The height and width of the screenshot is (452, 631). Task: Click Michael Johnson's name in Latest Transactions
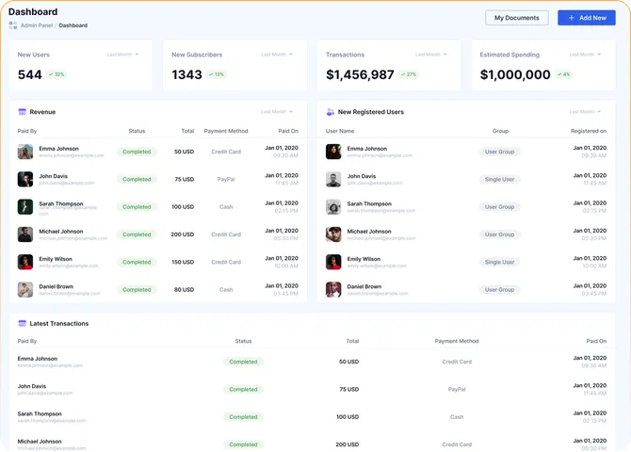click(40, 442)
